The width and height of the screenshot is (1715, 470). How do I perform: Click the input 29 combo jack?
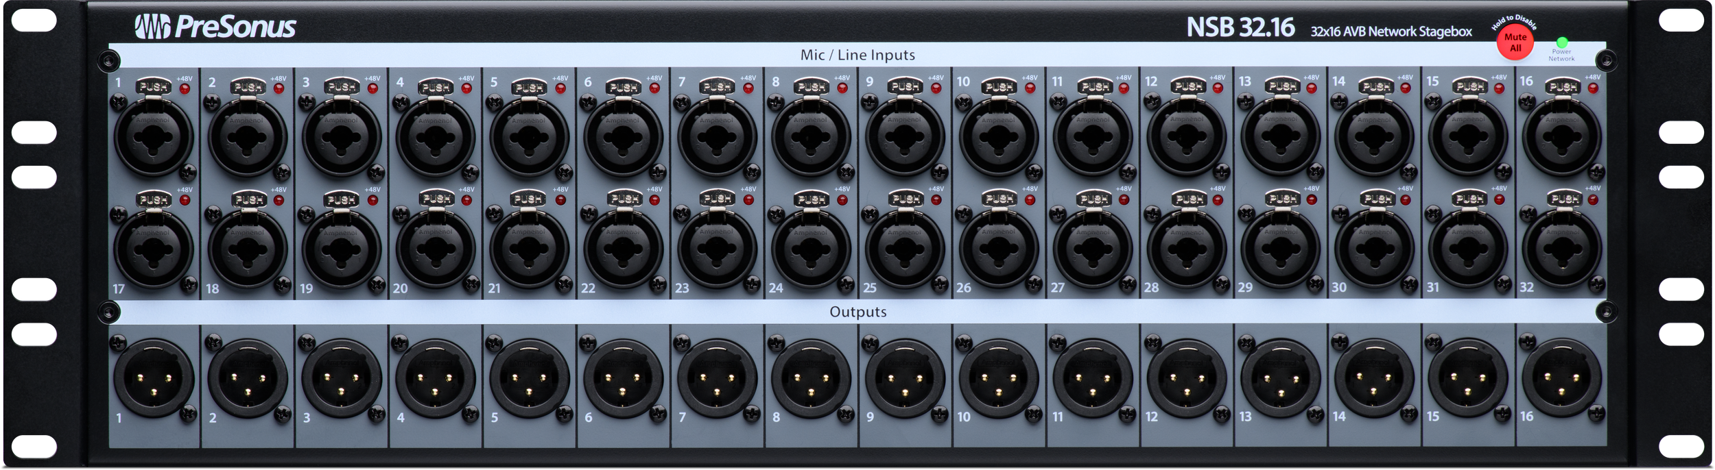click(1281, 247)
